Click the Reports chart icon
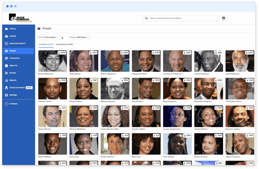Screen dimensions: 259x169 coord(6,80)
